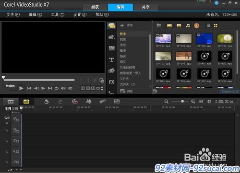This screenshot has width=240, height=173.
Task: Open the Sound Mixer waveform icon
Action: [x=88, y=101]
